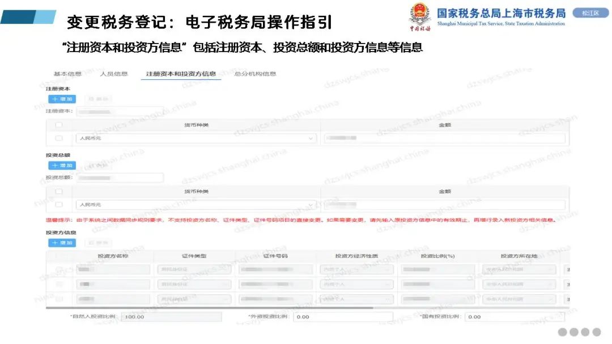Click 国有投资比例 field showing 0.00
The height and width of the screenshot is (344, 612).
click(515, 317)
